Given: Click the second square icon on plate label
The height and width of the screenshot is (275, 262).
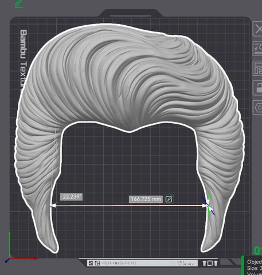Looking at the screenshot, I should pyautogui.click(x=97, y=263).
